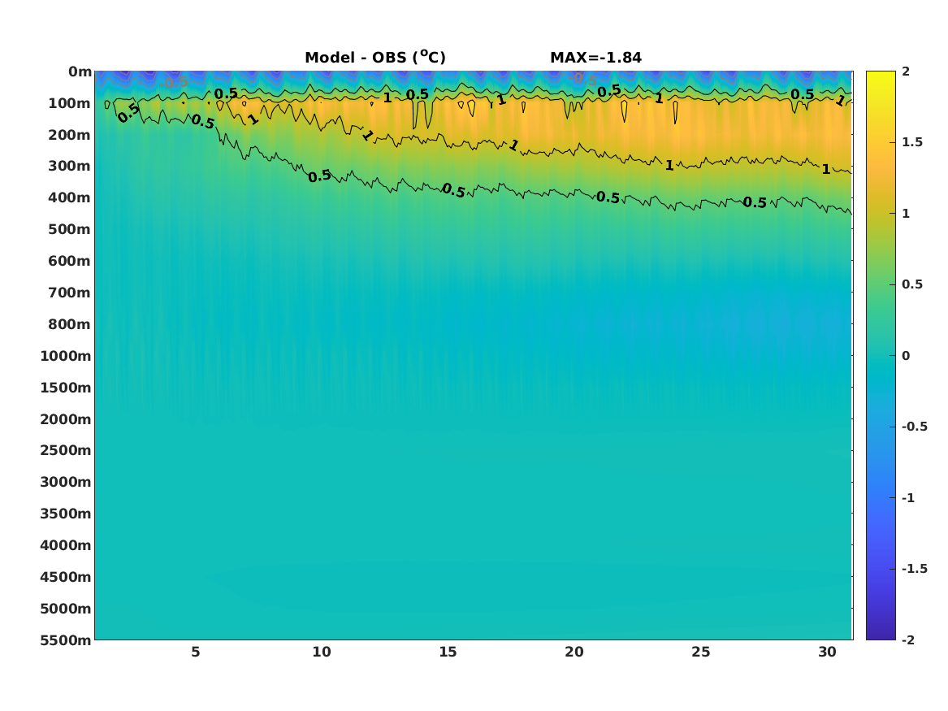Image resolution: width=948 pixels, height=711 pixels.
Task: Click the '2000m' depth tick label
Action: pyautogui.click(x=66, y=419)
